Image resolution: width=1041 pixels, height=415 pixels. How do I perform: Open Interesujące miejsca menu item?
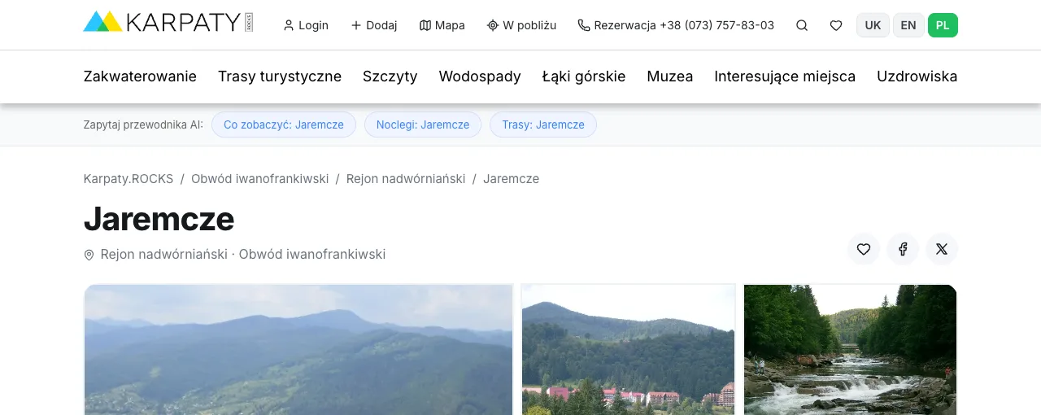(x=785, y=76)
